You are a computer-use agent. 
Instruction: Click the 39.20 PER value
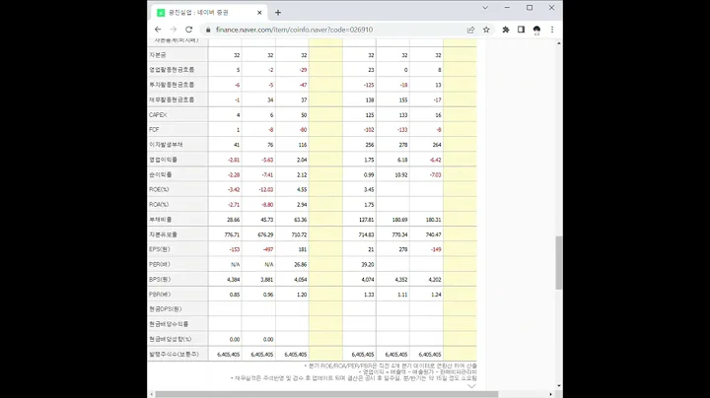coord(368,265)
